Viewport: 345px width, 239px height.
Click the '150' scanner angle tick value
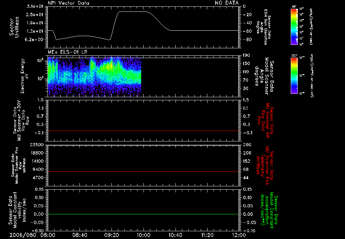[246, 64]
